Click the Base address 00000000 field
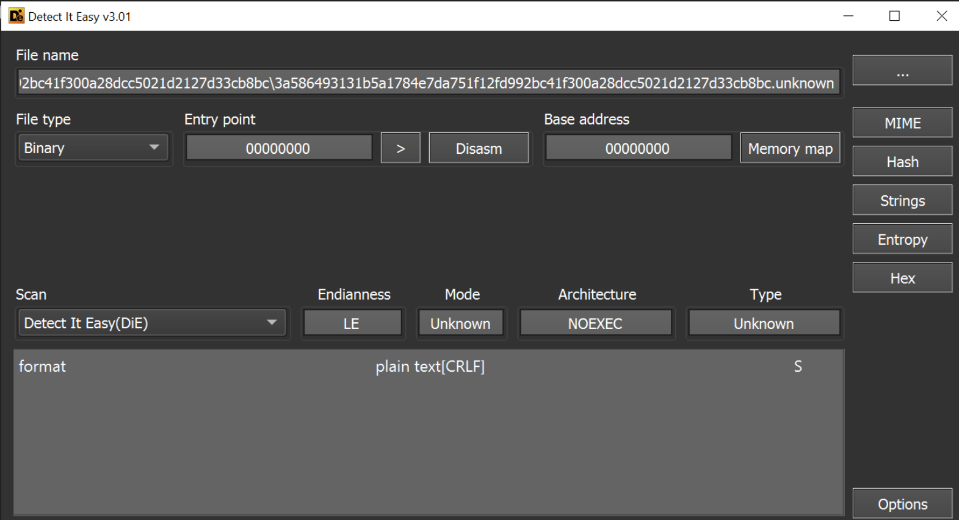This screenshot has height=520, width=959. tap(638, 148)
